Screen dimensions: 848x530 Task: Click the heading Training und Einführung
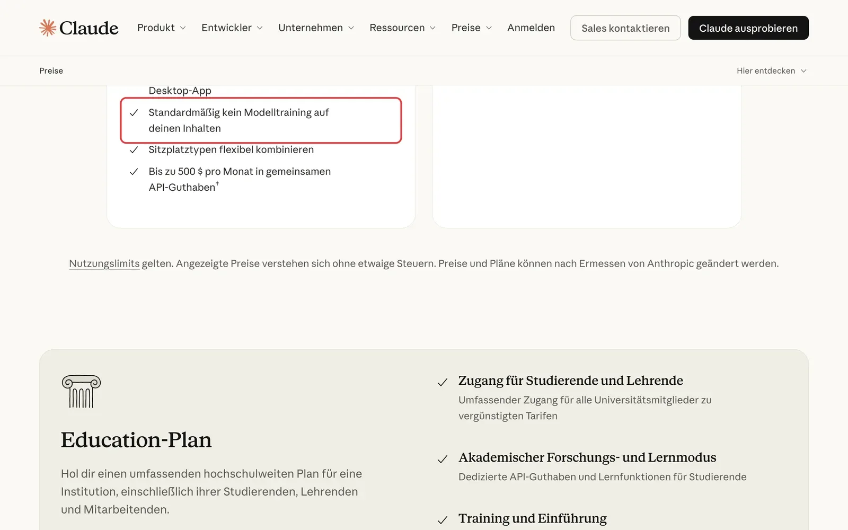(533, 518)
